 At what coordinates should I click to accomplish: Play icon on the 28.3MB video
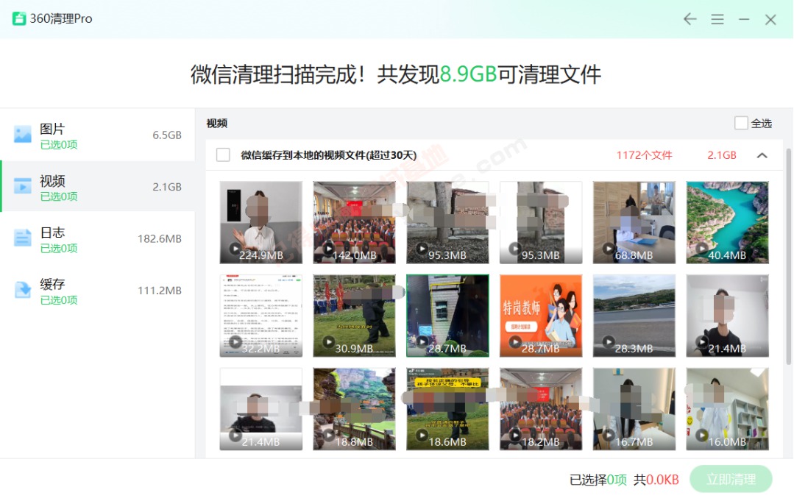click(609, 341)
